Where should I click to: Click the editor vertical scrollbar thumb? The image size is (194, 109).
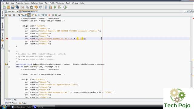point(191,74)
